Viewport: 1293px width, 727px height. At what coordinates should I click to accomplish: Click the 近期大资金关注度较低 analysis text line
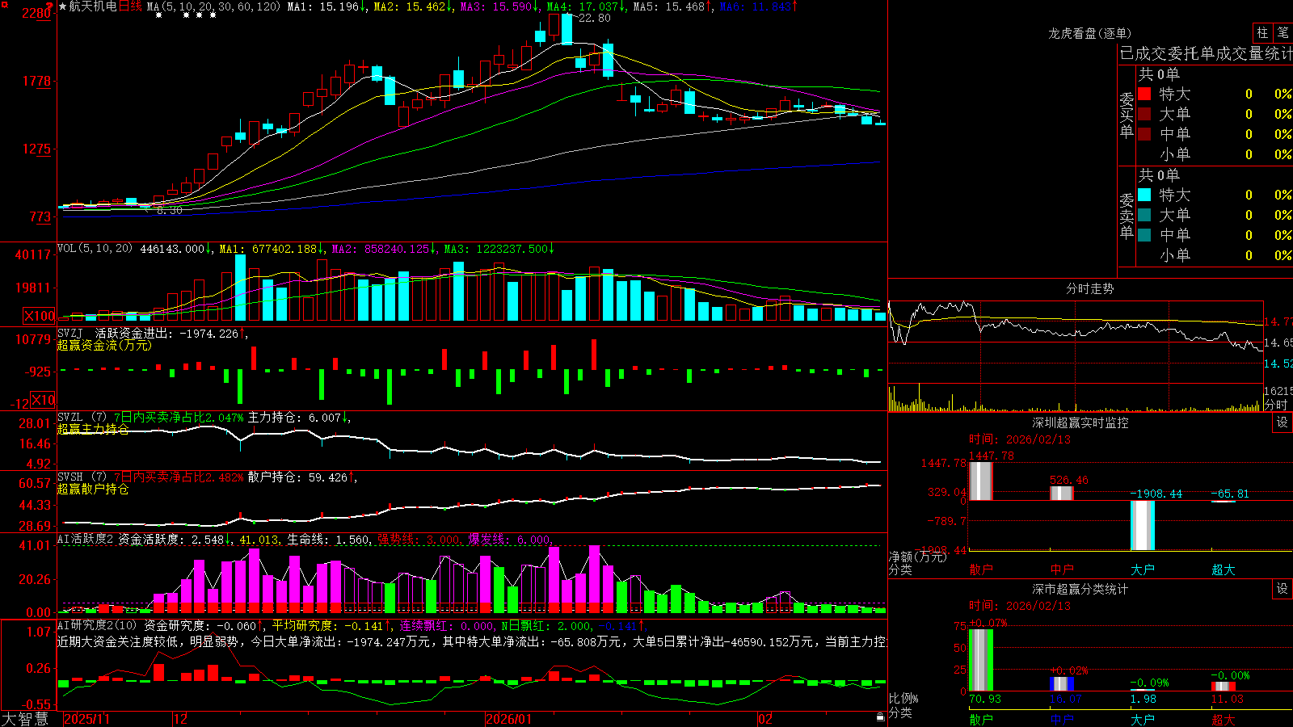pyautogui.click(x=472, y=641)
